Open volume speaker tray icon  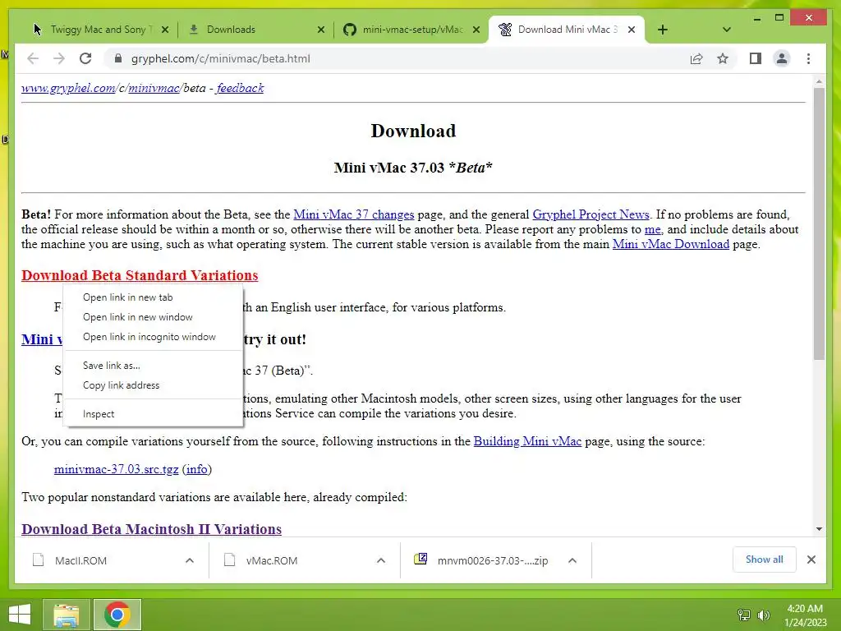[x=763, y=615]
